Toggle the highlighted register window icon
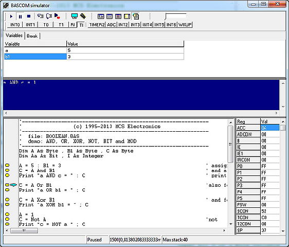Screen dimensions: 289x247 coord(136,16)
